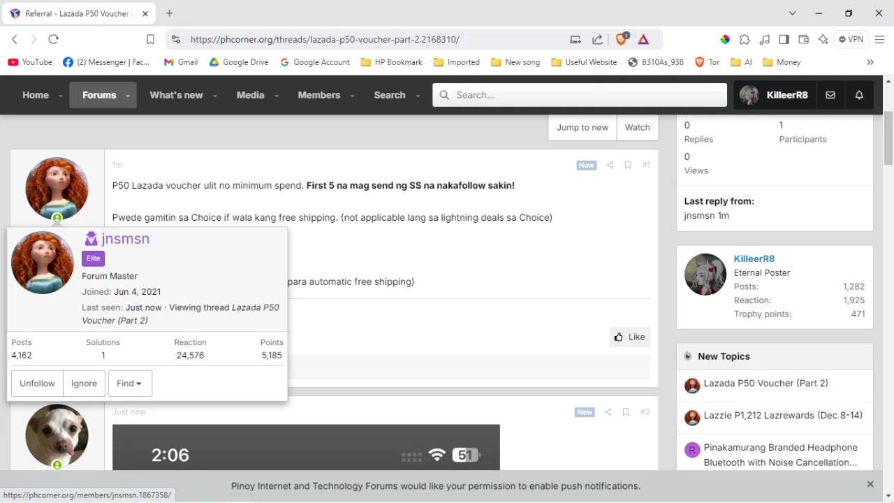
Task: Click the Brave Rewards triangle icon
Action: 643,40
